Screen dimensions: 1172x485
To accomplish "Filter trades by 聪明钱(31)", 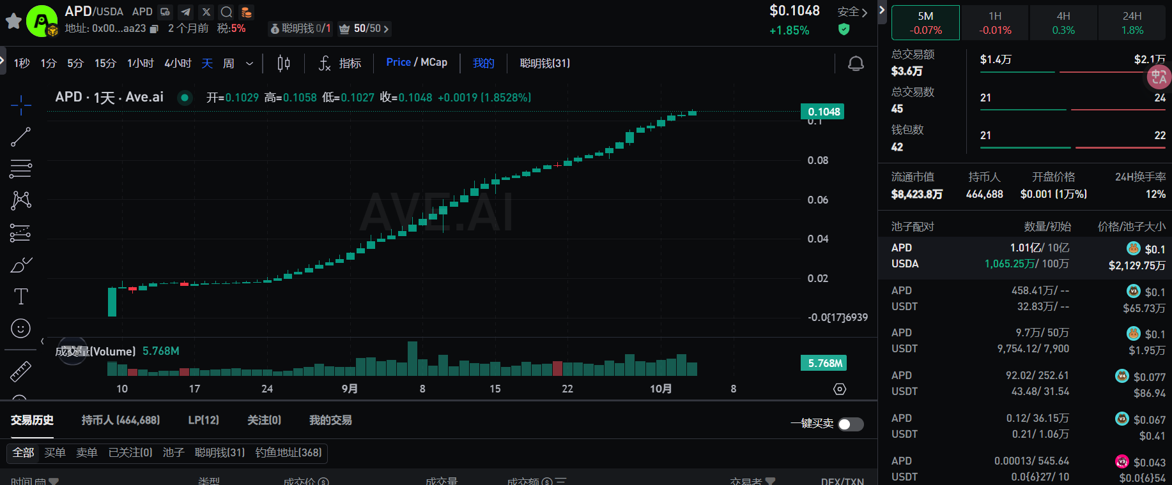I will pos(219,452).
